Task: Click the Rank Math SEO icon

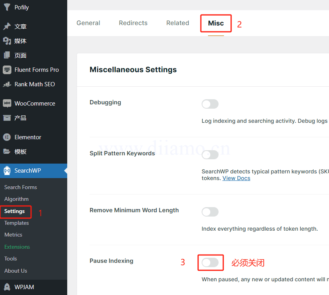Action: pyautogui.click(x=7, y=84)
